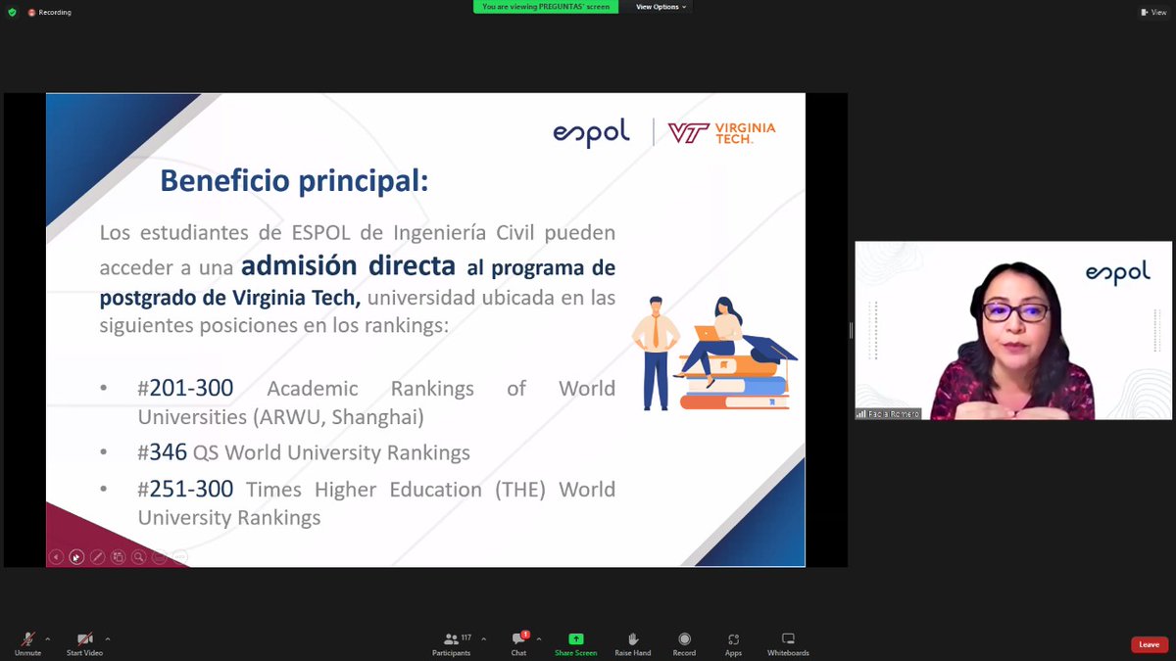Click the 'admisión directa' bold text
The height and width of the screenshot is (661, 1176).
coord(348,265)
